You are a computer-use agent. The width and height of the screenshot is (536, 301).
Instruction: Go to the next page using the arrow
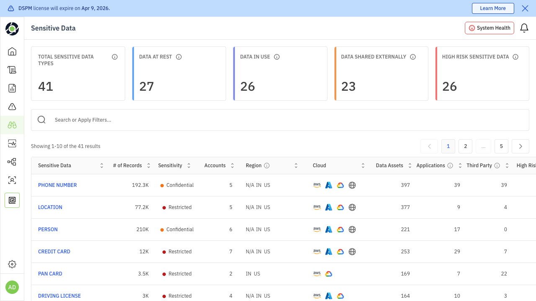pos(521,146)
